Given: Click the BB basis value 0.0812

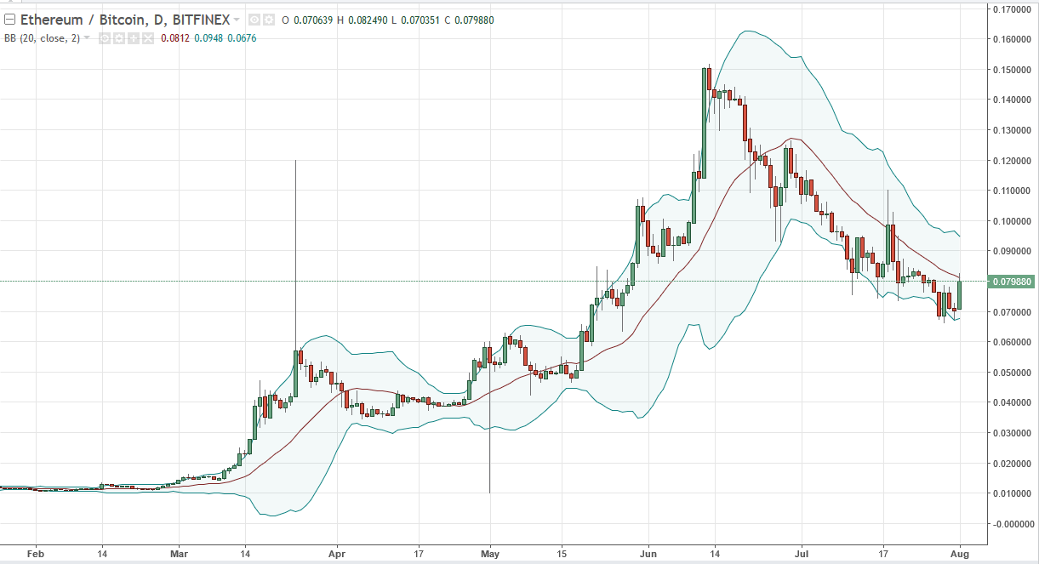Looking at the screenshot, I should coord(175,38).
